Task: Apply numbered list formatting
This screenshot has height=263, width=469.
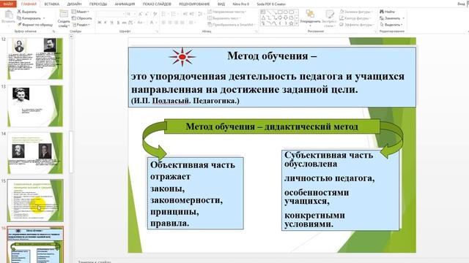Action: pos(174,14)
